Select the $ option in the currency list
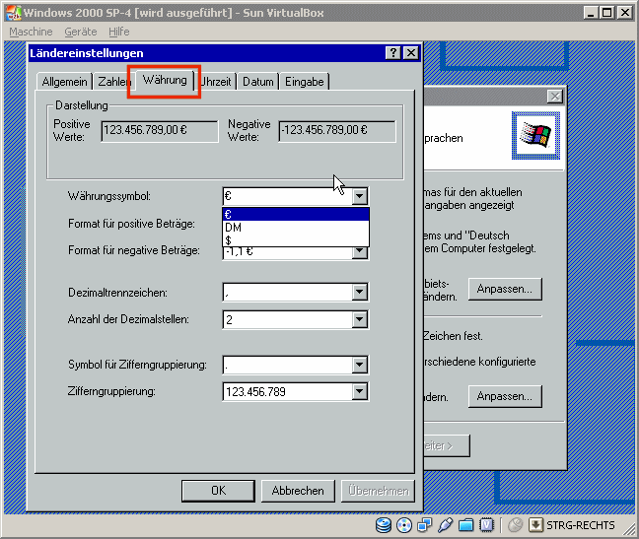 click(x=296, y=239)
